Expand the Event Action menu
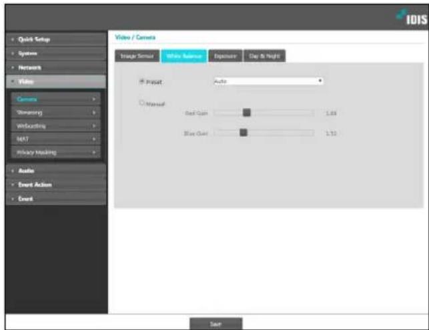Viewport: 429px width, 330px height. coord(56,185)
